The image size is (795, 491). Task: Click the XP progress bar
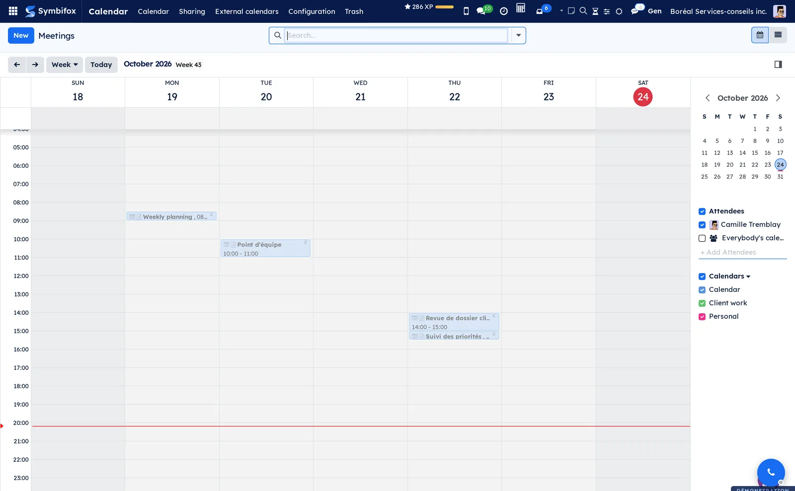pyautogui.click(x=444, y=7)
